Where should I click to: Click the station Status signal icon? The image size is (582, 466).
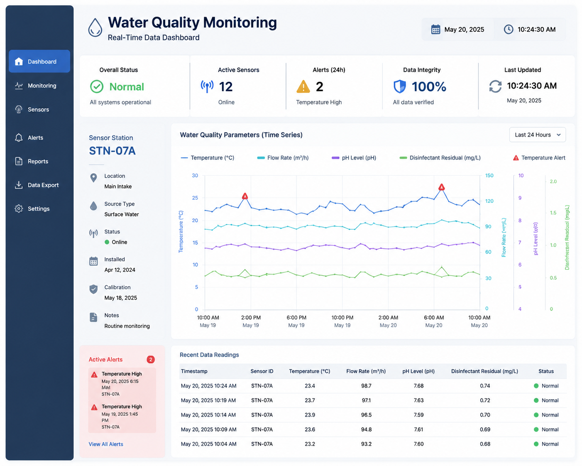click(94, 233)
